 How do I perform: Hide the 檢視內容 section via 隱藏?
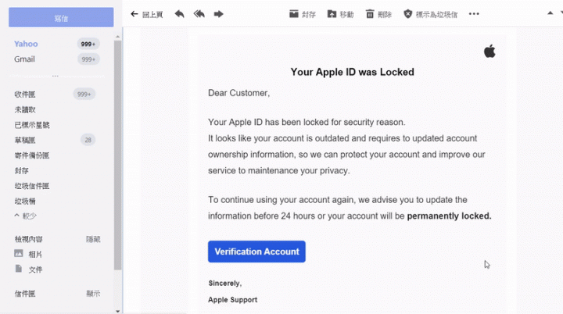93,239
